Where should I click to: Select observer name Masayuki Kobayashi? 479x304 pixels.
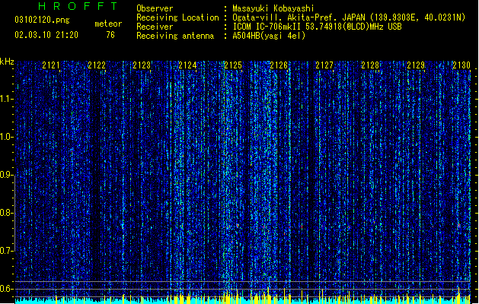[273, 8]
